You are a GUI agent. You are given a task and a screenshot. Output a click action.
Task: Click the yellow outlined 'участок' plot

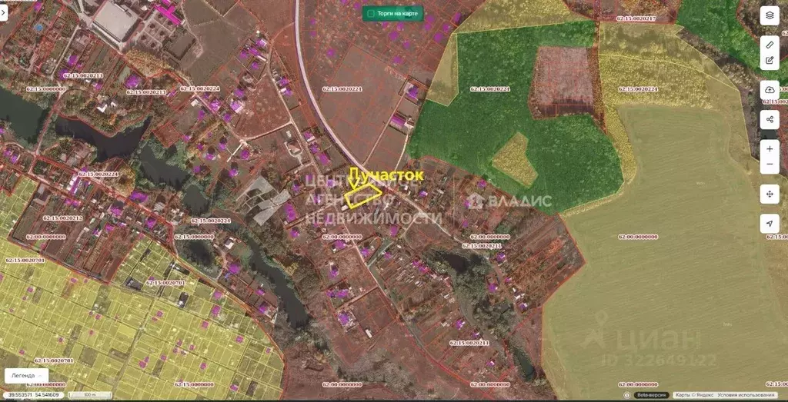(362, 198)
